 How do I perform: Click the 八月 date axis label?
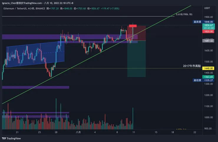pyautogui.click(x=78, y=132)
